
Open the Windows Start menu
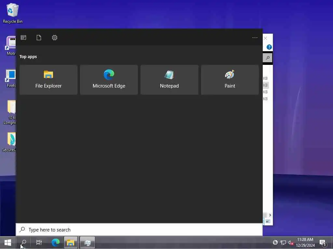pos(8,243)
